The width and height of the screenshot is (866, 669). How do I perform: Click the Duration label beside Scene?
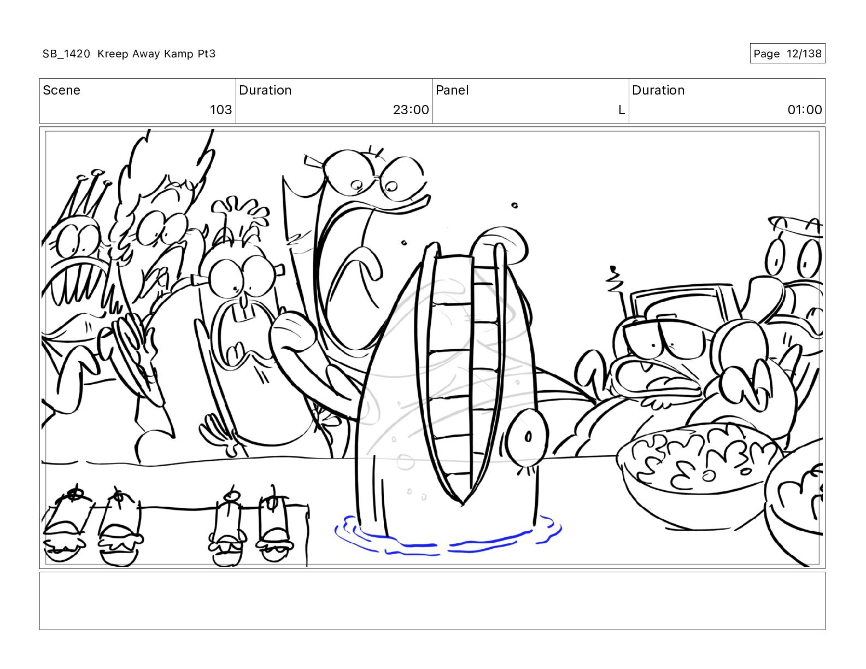(265, 90)
